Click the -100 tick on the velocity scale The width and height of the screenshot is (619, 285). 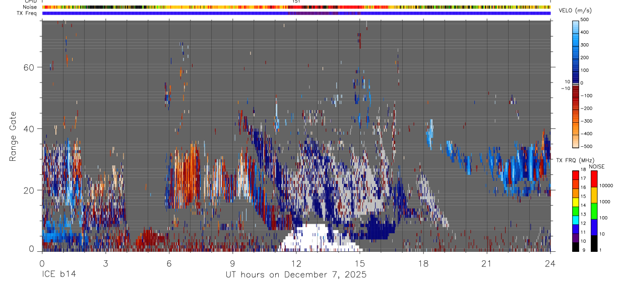click(586, 96)
